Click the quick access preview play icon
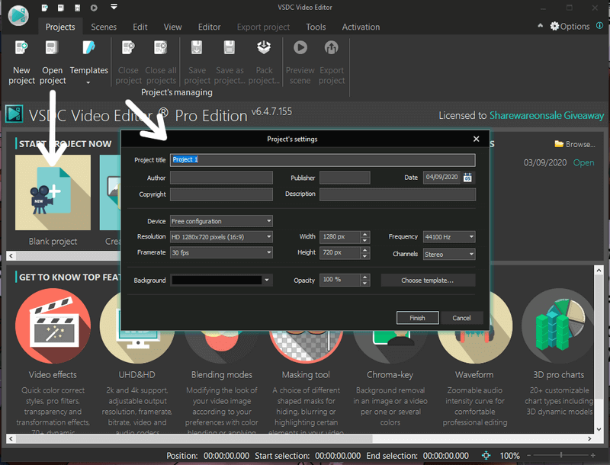The height and width of the screenshot is (465, 610). pos(94,8)
